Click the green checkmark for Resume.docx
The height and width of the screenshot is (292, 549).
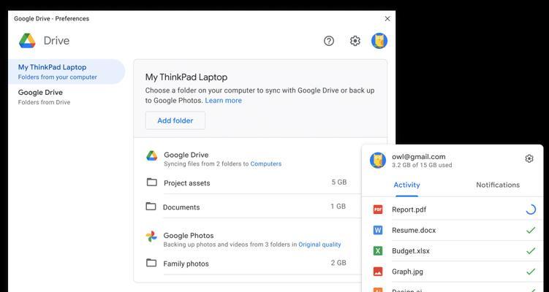[x=531, y=230]
